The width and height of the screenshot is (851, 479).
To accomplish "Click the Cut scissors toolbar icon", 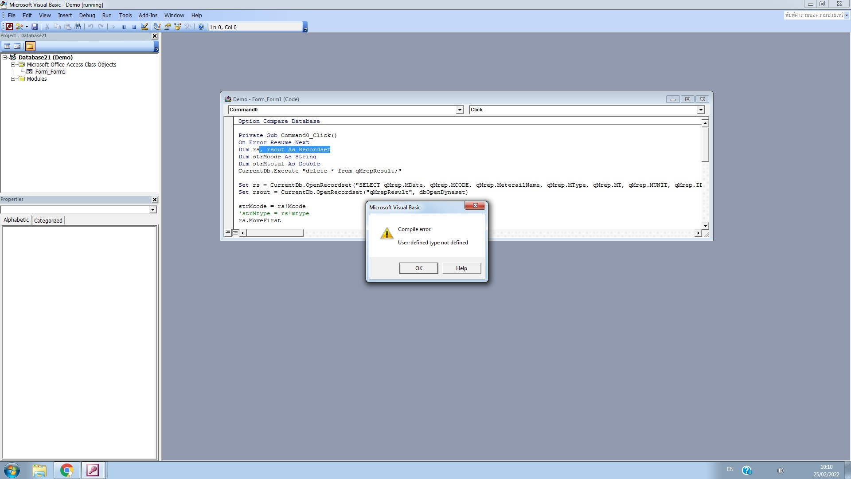I will tap(47, 27).
